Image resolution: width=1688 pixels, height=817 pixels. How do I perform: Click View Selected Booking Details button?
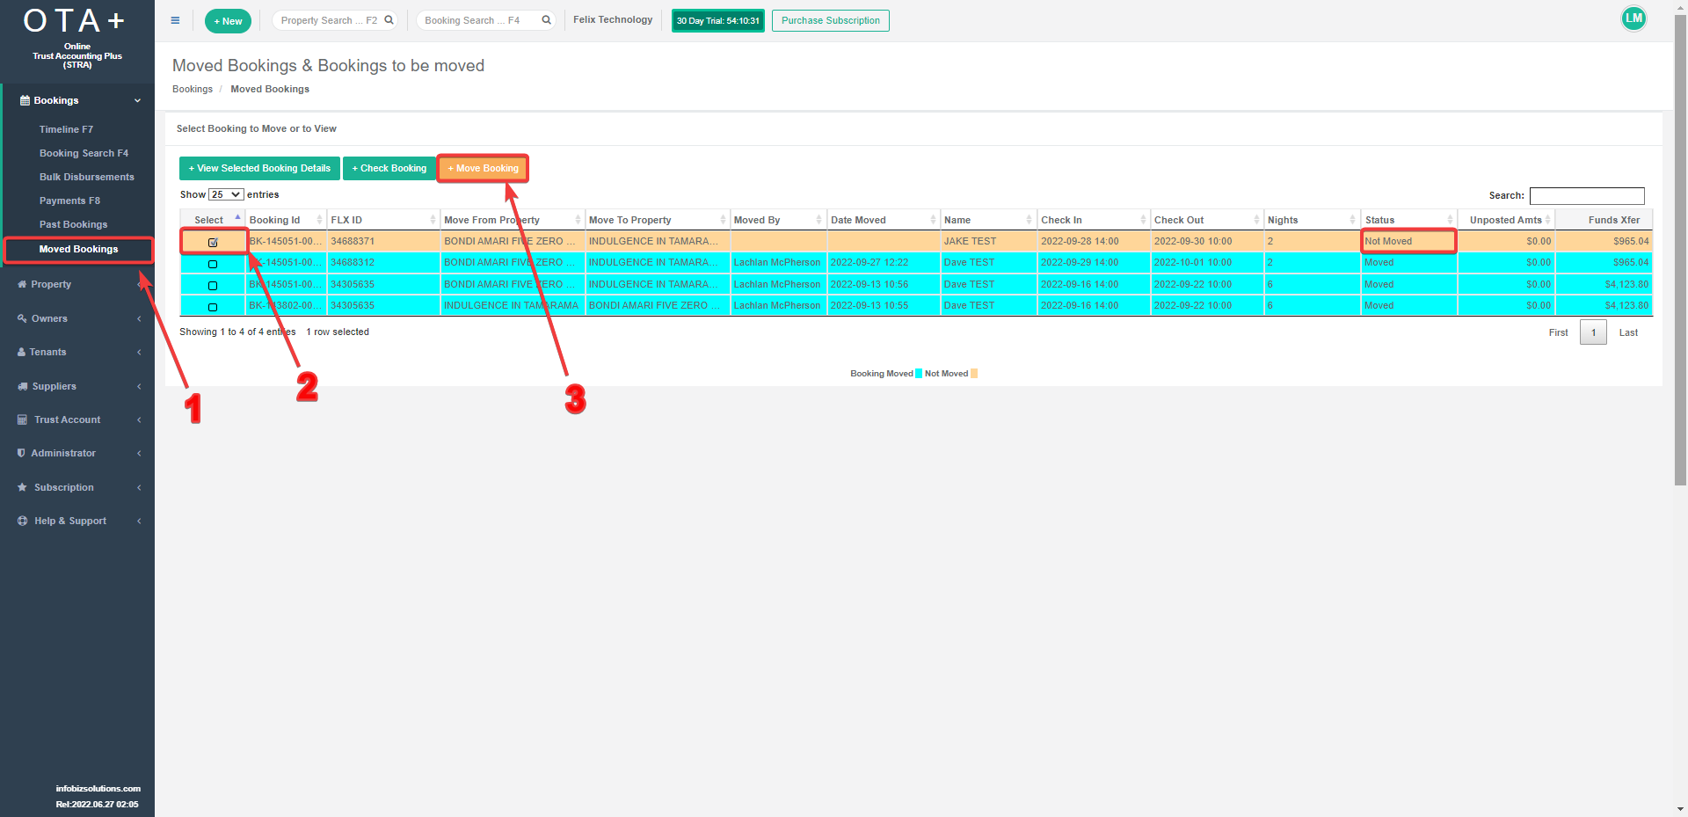tap(259, 168)
